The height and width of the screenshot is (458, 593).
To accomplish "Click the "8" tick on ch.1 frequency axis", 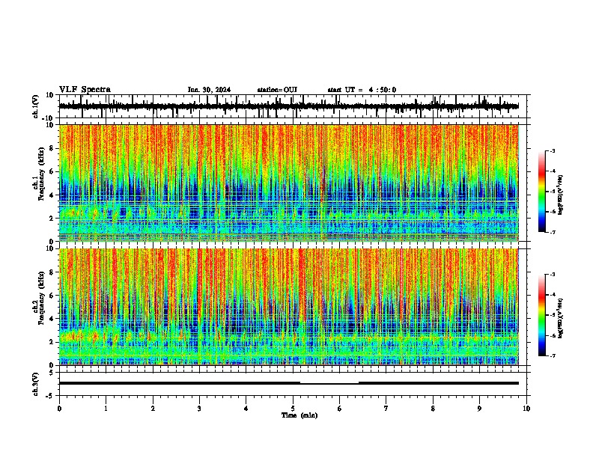I will point(52,148).
